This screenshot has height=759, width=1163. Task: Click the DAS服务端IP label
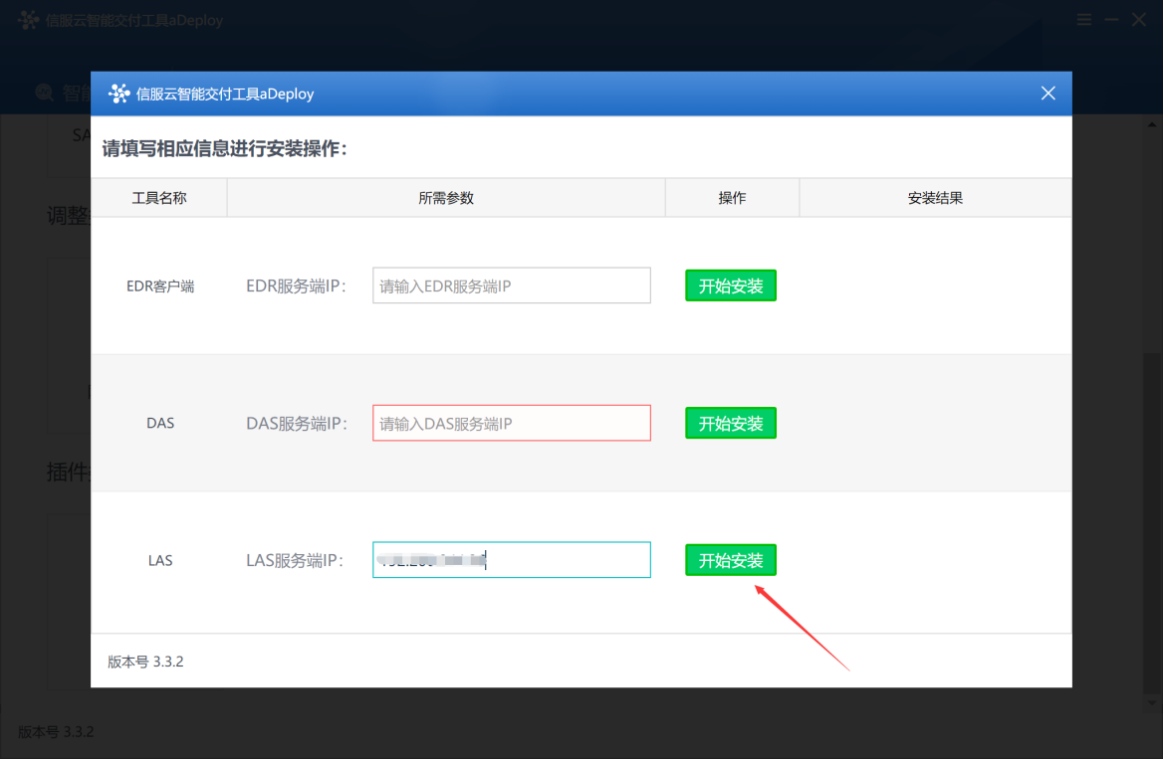(296, 423)
